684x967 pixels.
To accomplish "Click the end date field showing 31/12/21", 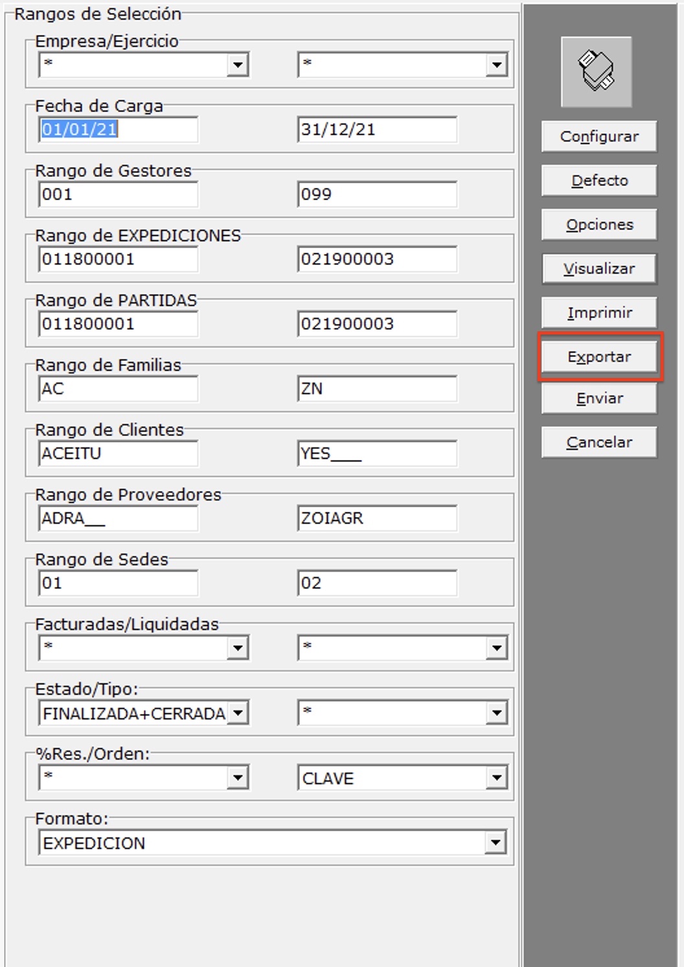I will click(x=377, y=130).
